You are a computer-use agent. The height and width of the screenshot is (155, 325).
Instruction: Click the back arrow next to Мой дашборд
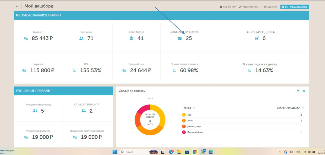point(17,6)
